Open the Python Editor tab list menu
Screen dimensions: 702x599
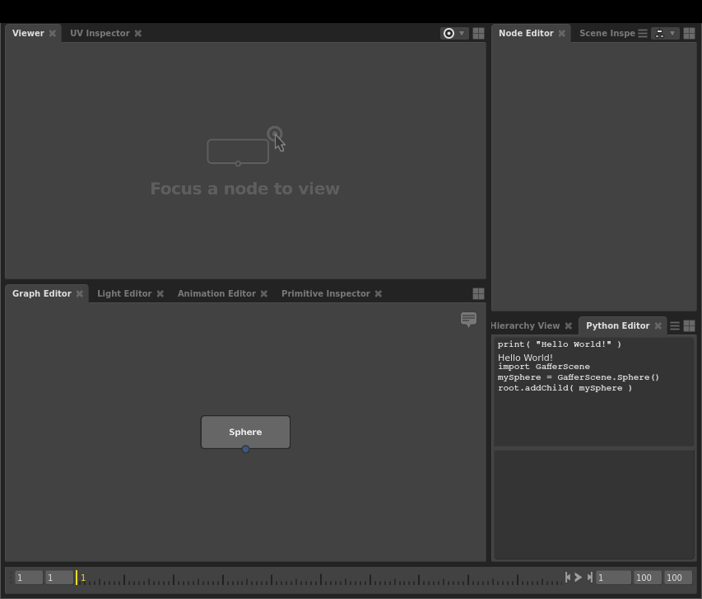[x=674, y=326]
